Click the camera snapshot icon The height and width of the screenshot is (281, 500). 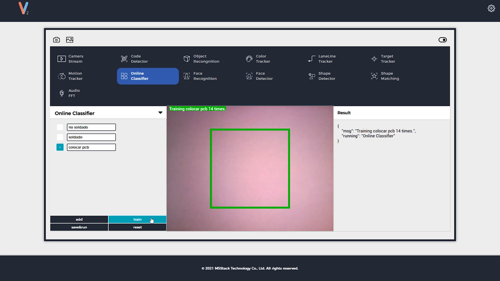click(57, 40)
